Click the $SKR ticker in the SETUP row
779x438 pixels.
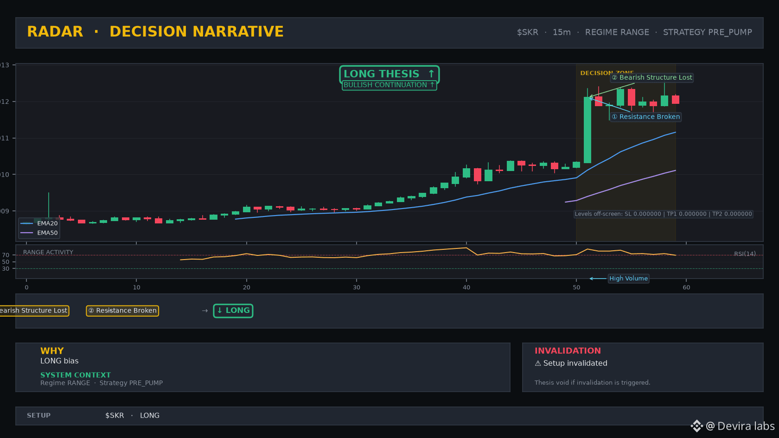coord(115,416)
